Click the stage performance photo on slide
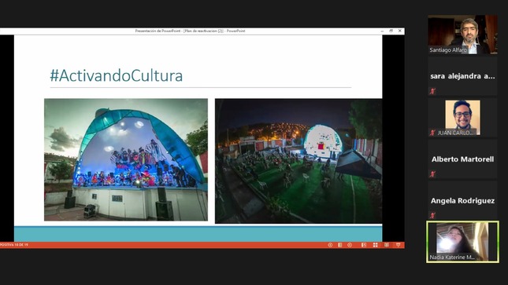The image size is (508, 285). tap(126, 159)
